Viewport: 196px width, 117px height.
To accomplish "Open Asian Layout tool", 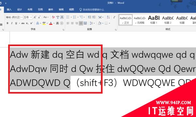I will point(100,17).
